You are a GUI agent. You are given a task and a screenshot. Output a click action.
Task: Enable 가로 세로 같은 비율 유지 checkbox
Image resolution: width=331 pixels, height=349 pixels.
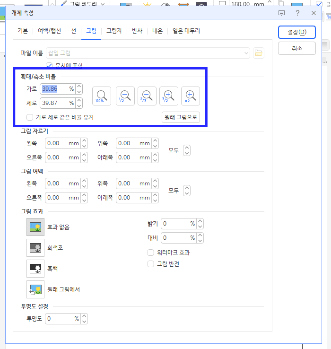(x=30, y=117)
